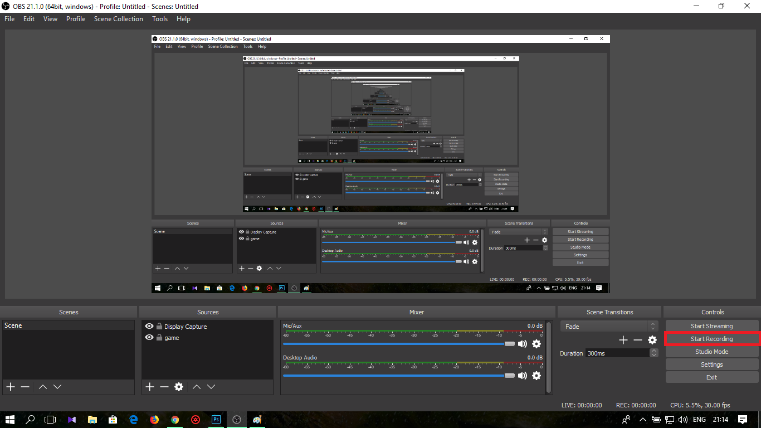
Task: Select the 'Scene' entry in Scenes list
Action: (x=69, y=325)
